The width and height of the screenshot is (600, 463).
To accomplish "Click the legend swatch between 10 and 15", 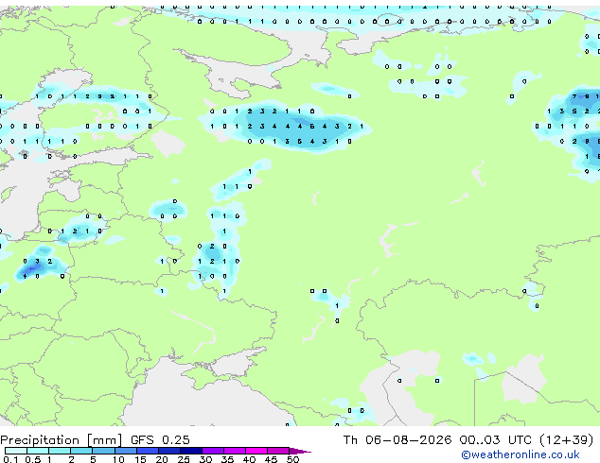I will point(125,451).
